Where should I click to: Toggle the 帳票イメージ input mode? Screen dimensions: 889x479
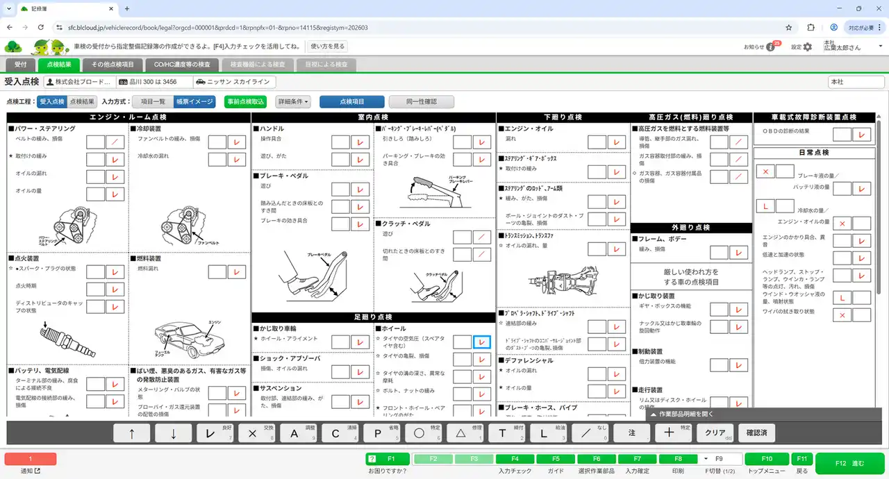point(194,101)
